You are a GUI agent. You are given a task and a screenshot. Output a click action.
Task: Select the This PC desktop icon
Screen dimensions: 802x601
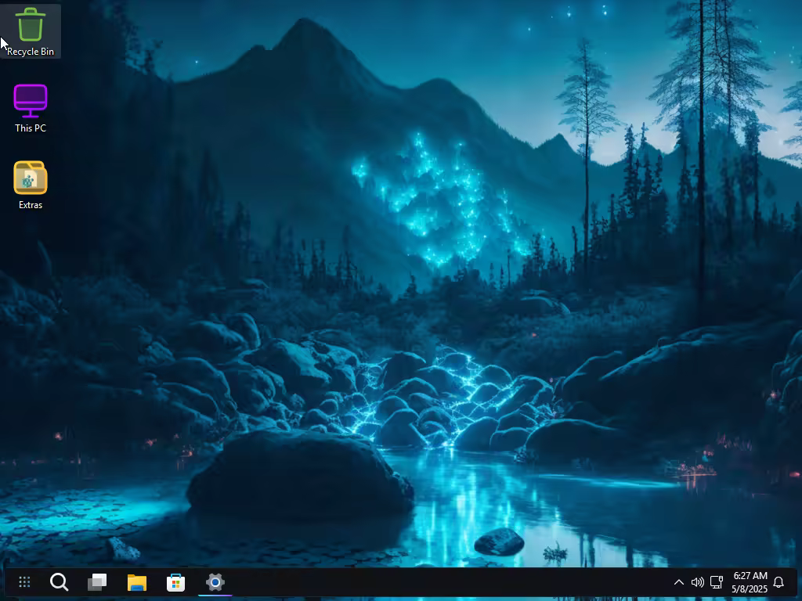click(31, 101)
